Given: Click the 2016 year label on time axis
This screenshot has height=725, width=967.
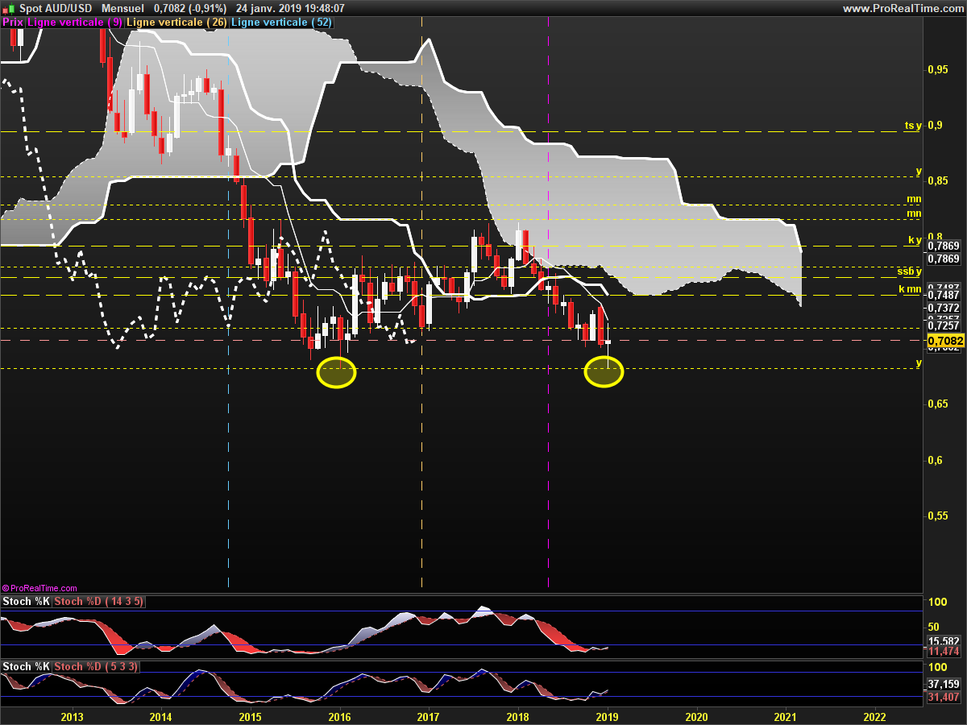Looking at the screenshot, I should tap(339, 716).
